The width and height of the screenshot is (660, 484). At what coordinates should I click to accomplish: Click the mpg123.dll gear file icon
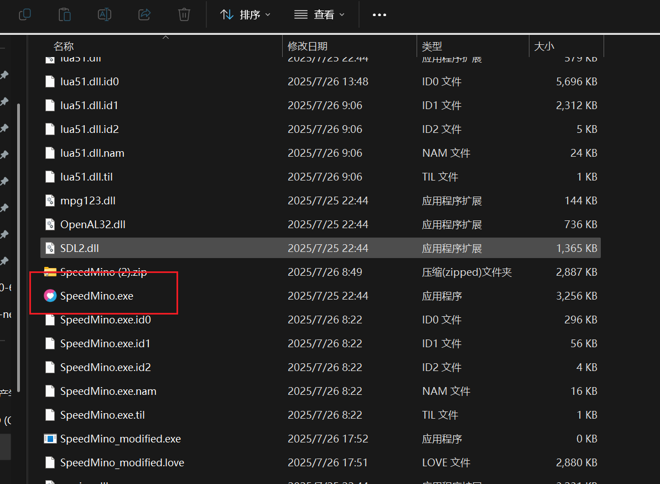point(50,200)
